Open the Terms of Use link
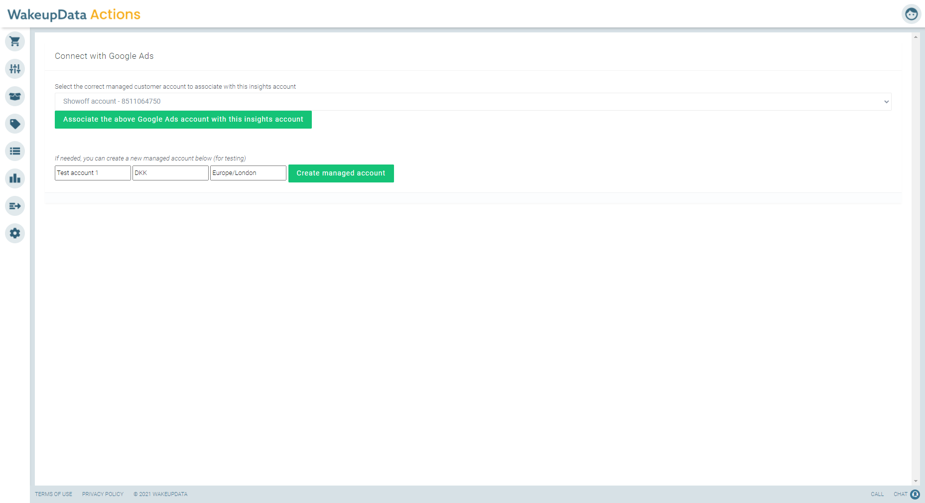The width and height of the screenshot is (925, 503). point(53,494)
